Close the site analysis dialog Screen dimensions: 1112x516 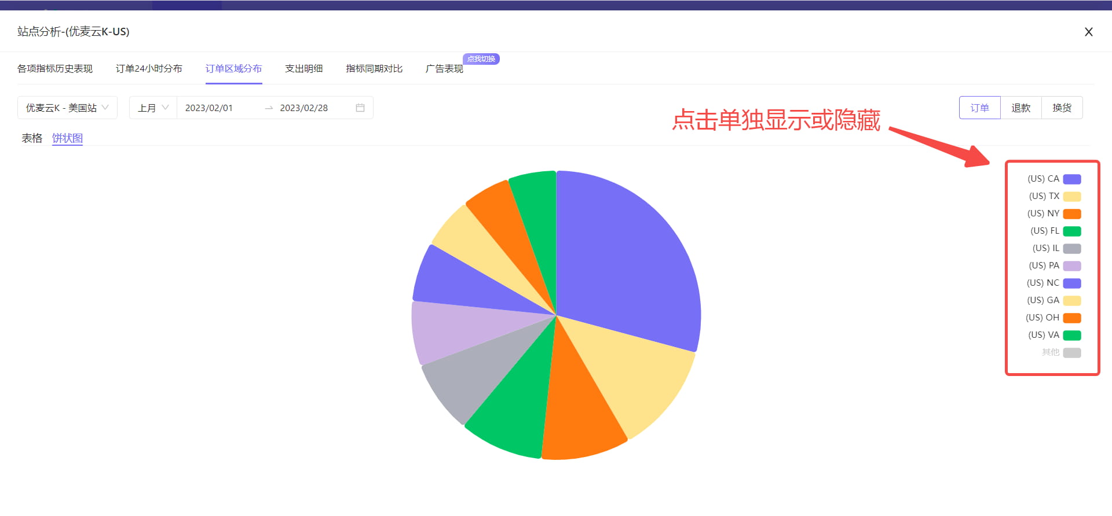point(1088,32)
